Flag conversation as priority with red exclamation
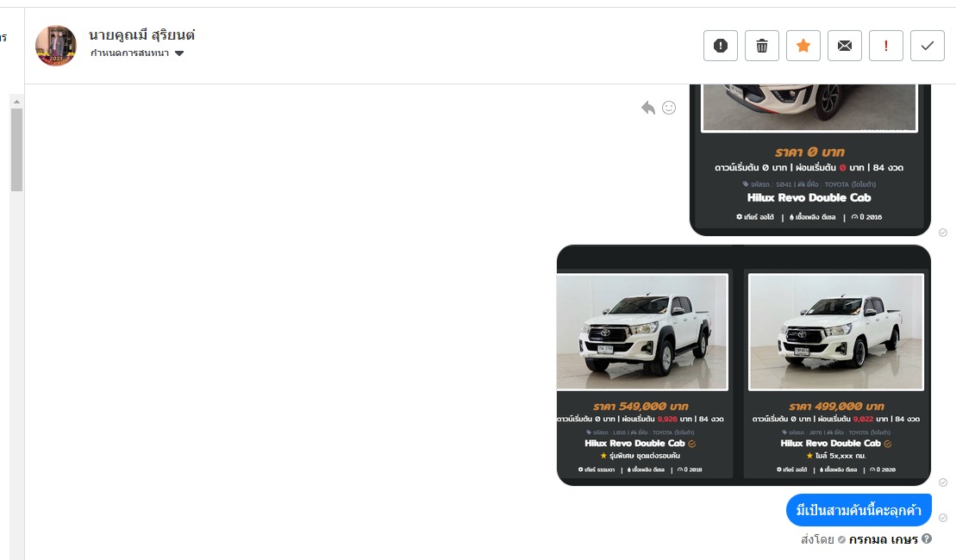The height and width of the screenshot is (560, 956). 886,46
